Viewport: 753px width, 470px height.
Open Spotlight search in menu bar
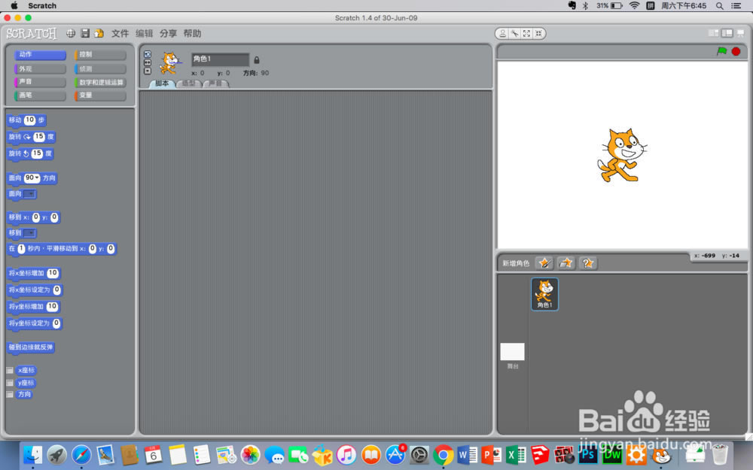pos(719,6)
